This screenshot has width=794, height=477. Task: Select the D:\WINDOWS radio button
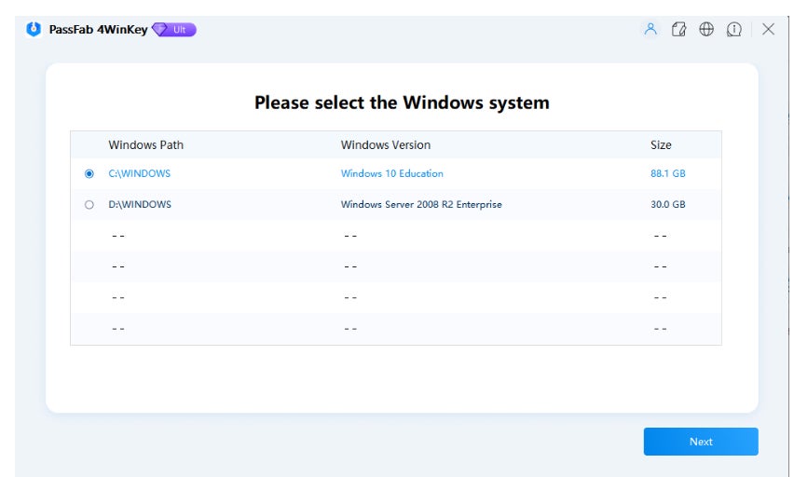89,205
